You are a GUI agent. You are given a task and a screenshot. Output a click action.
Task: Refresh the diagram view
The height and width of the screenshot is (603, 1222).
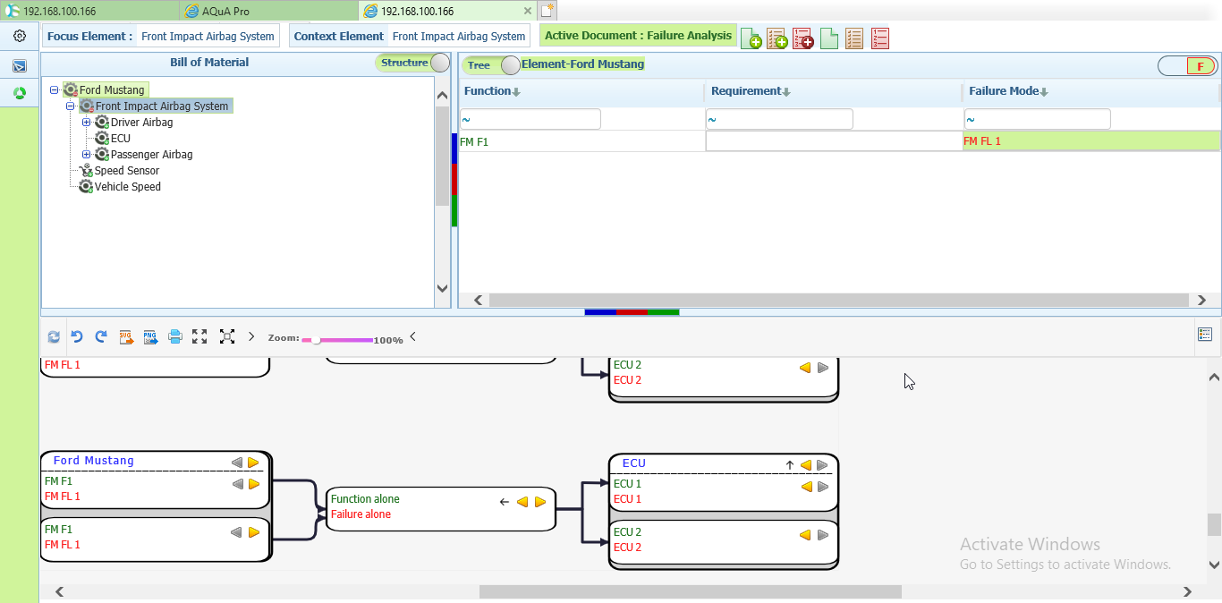coord(54,337)
